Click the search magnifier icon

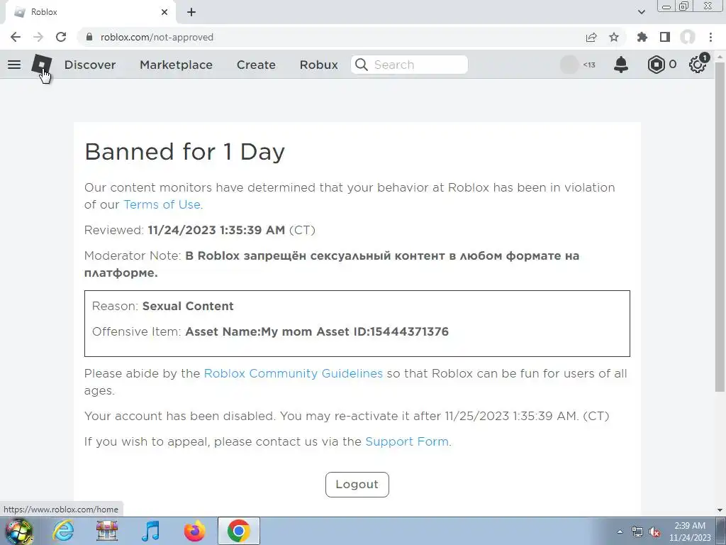(362, 65)
